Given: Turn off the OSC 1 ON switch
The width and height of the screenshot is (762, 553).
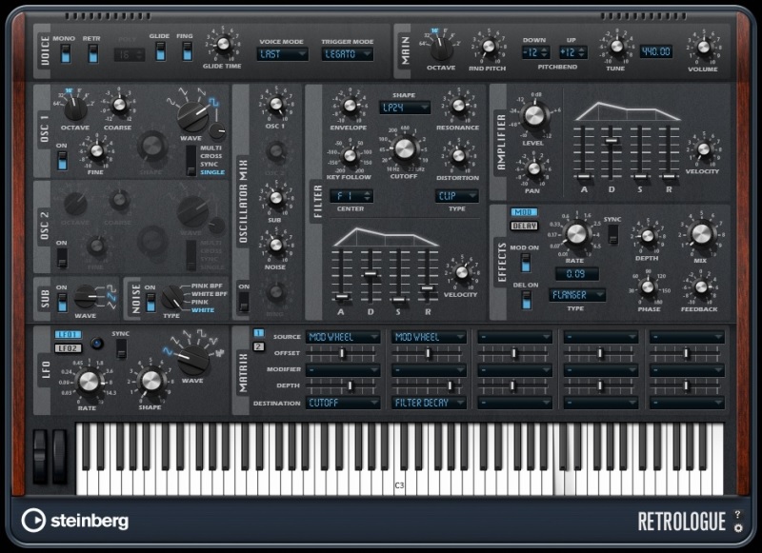Looking at the screenshot, I should (x=62, y=161).
